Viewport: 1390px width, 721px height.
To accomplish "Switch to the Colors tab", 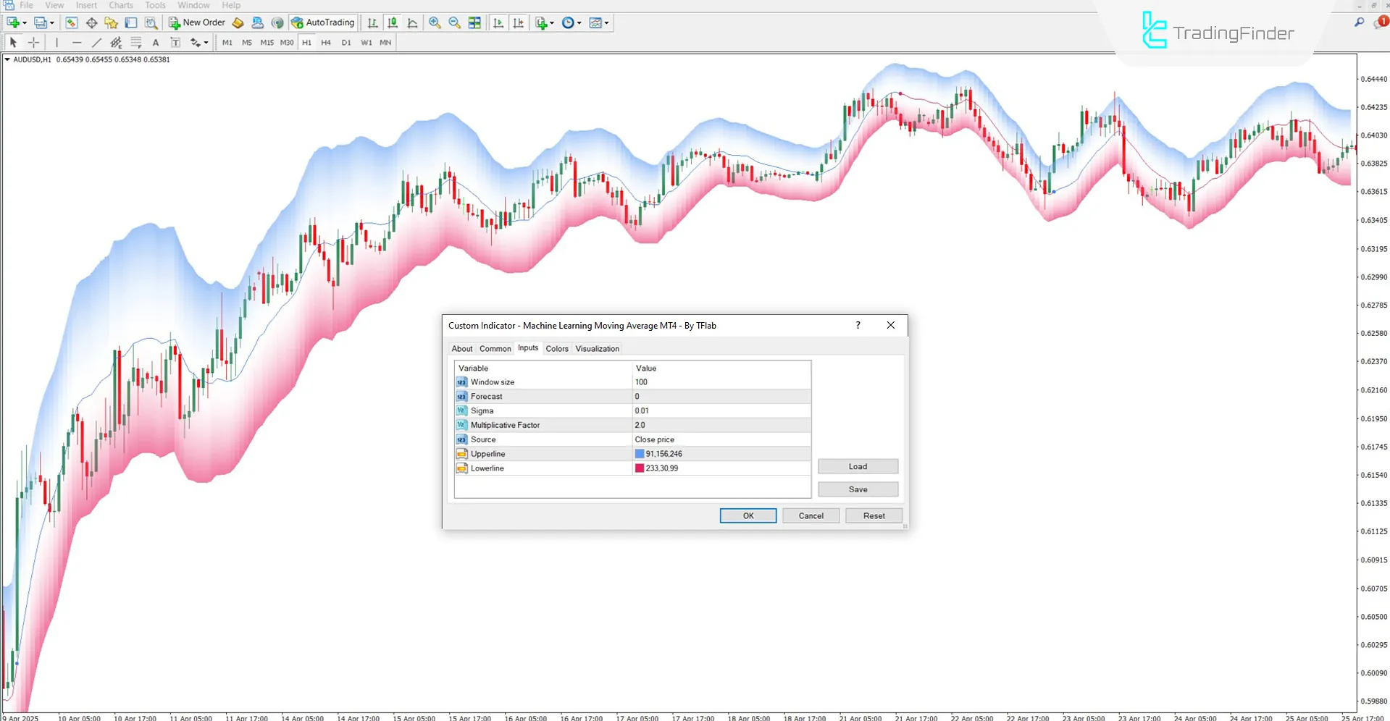I will 557,348.
